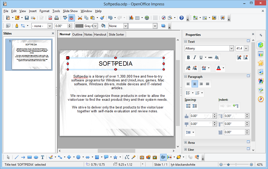The height and width of the screenshot is (169, 268).
Task: Open sidebar Navigator compass icon
Action: point(261,99)
